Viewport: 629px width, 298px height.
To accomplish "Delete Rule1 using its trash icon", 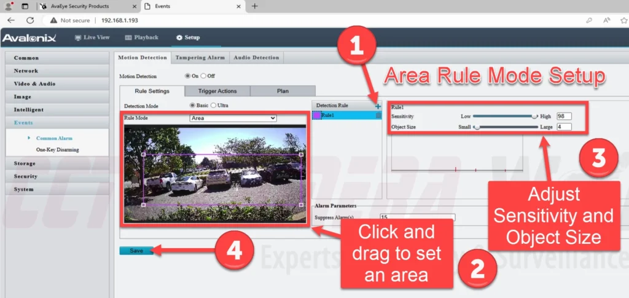I will [378, 116].
